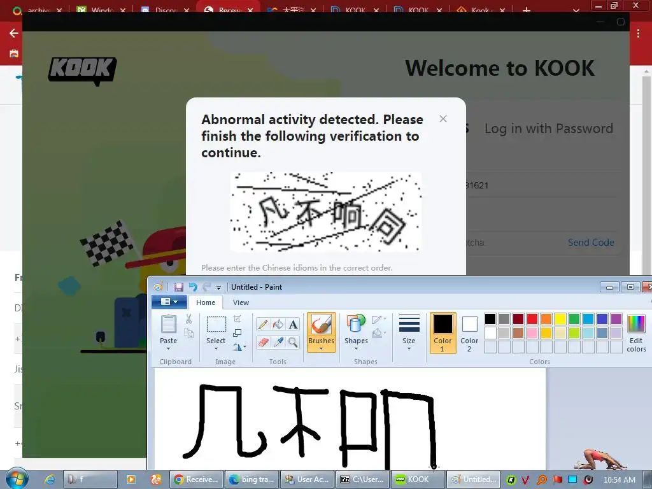This screenshot has width=652, height=489.
Task: Open the blue Paint file menu button
Action: point(169,301)
